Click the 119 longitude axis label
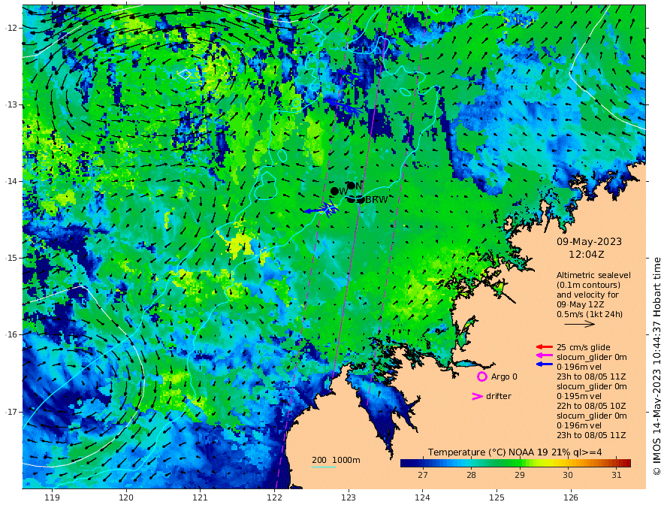This screenshot has width=661, height=511. (x=53, y=497)
